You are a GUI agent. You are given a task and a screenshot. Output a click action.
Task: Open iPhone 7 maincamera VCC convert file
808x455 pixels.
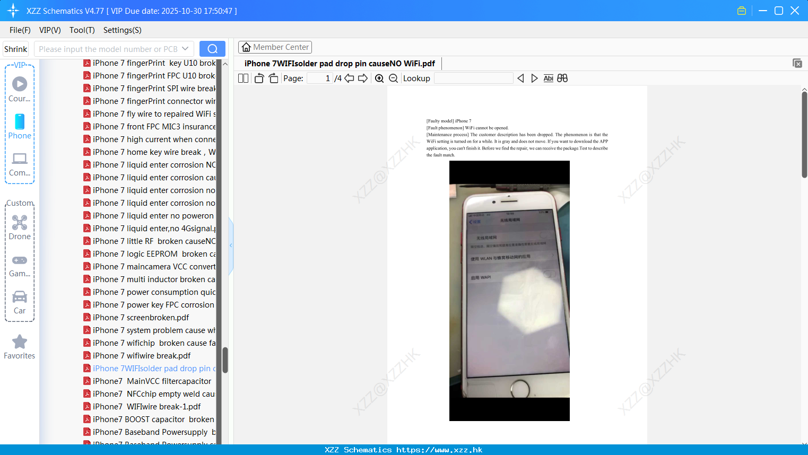click(150, 267)
